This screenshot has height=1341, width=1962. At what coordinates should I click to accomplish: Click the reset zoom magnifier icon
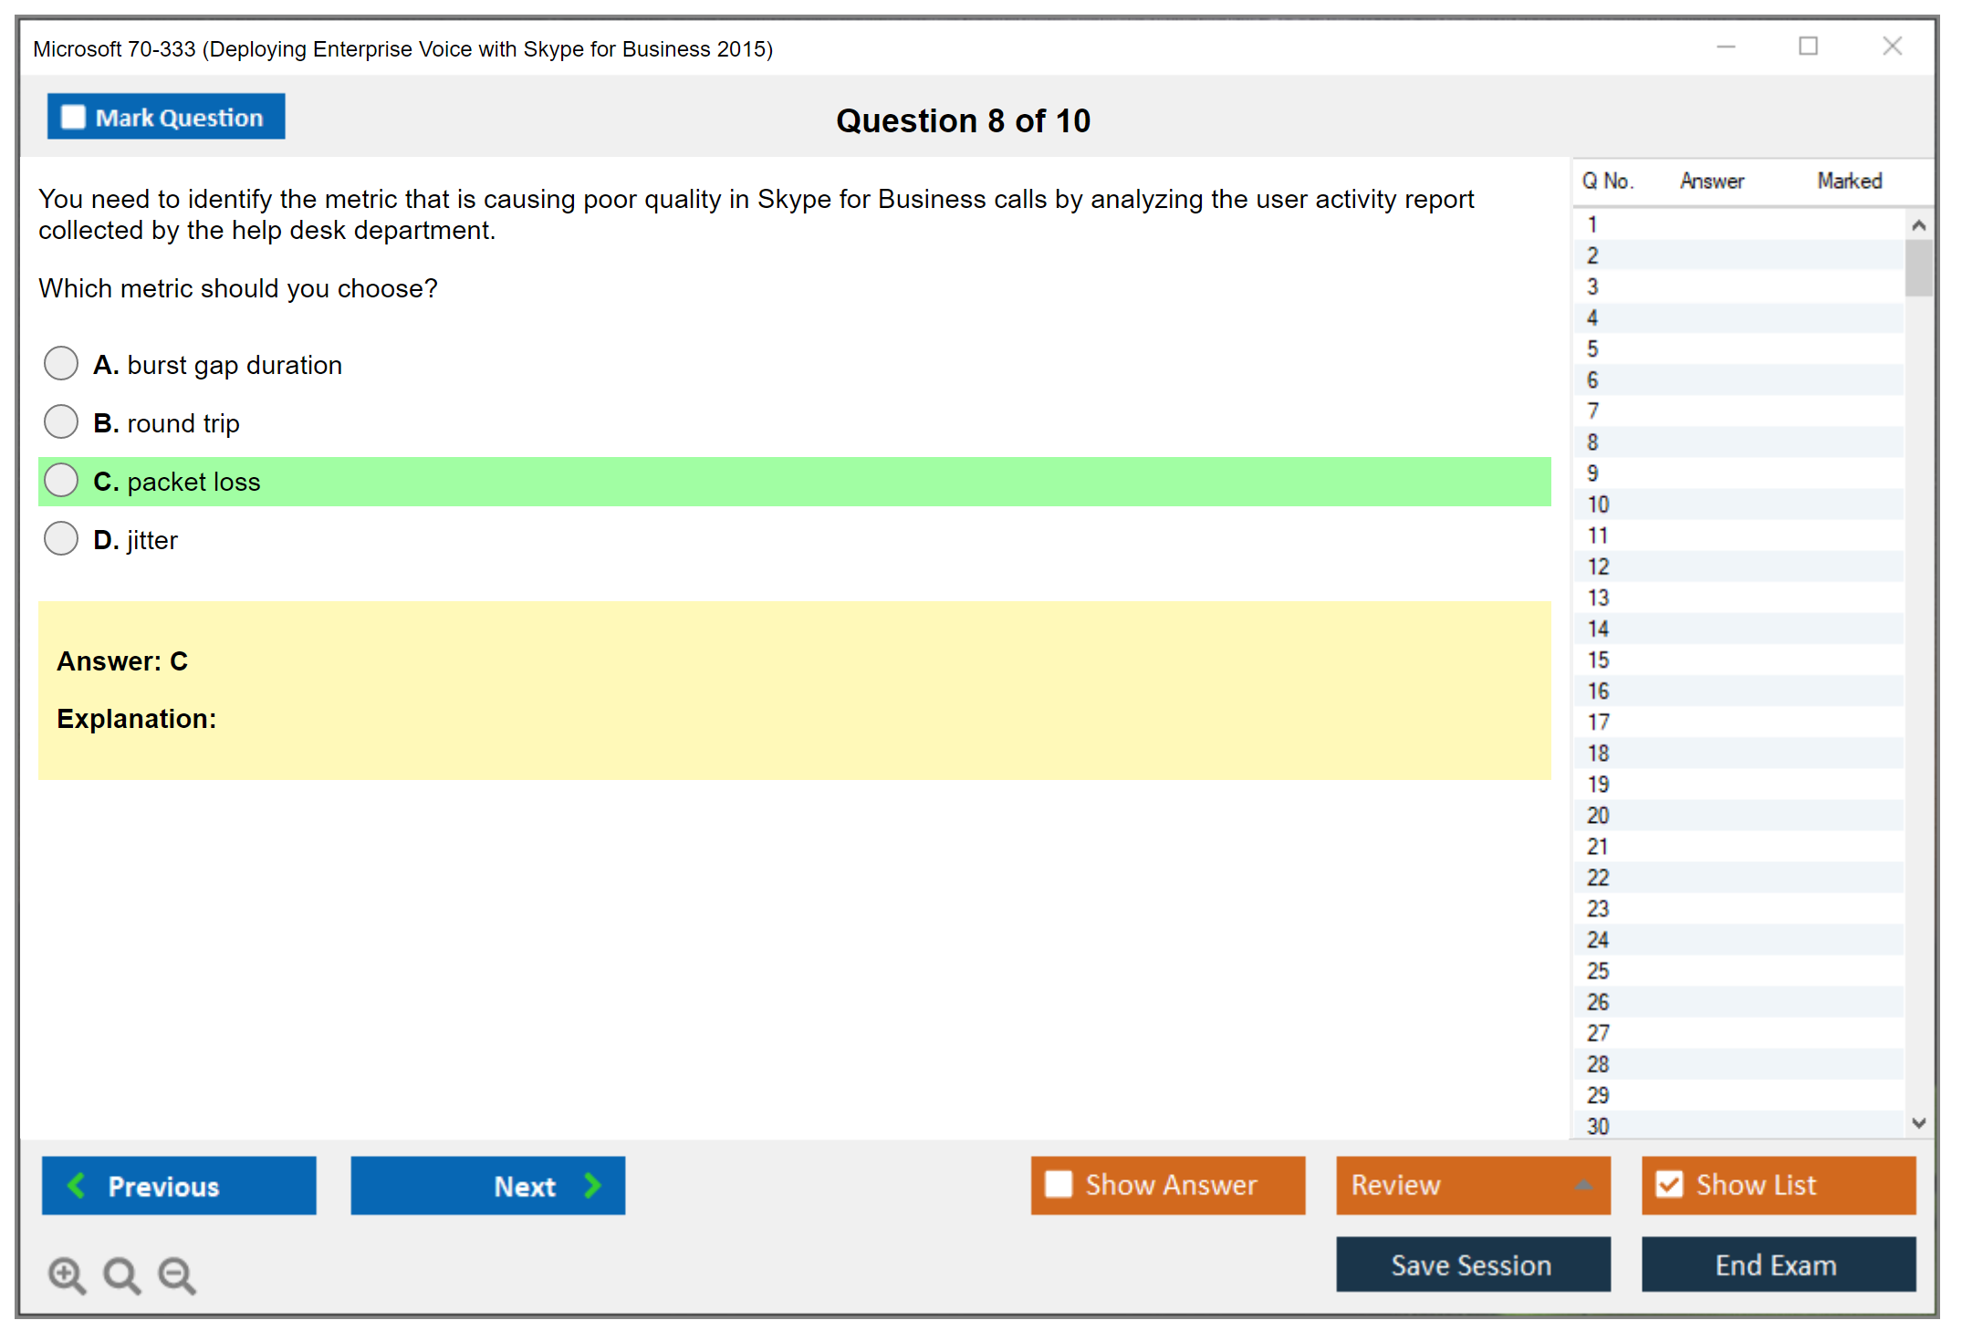(121, 1274)
